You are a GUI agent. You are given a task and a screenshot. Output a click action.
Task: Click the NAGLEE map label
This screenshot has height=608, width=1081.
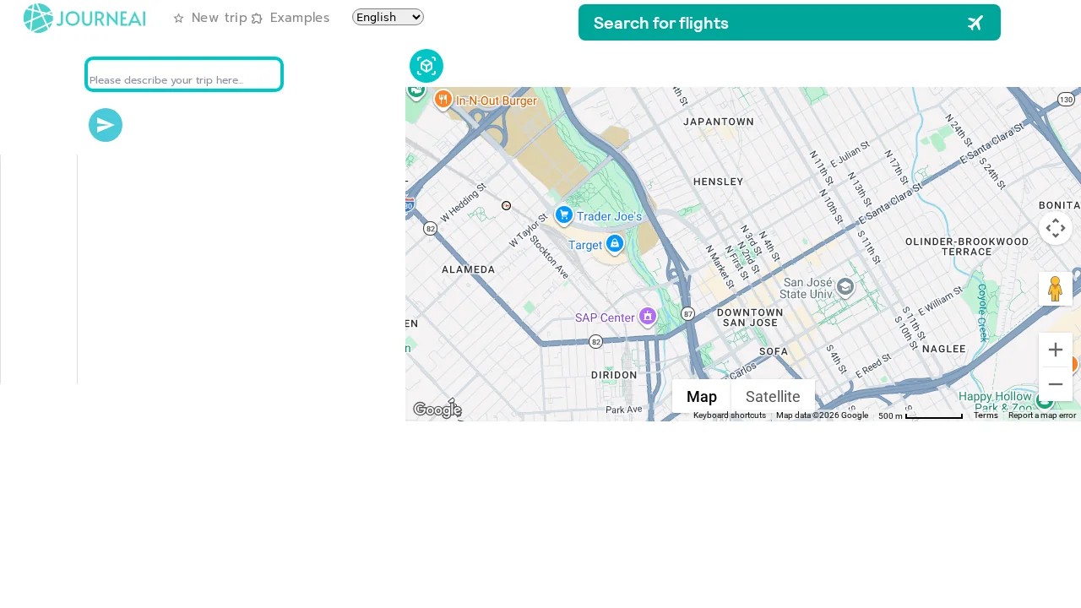coord(944,349)
